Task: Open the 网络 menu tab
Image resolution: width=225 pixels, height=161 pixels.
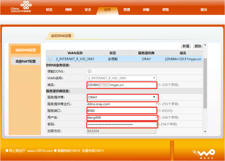Action: click(68, 10)
